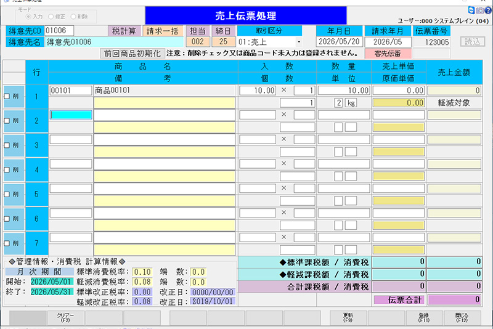Click the 担当 value 002
Viewport: 493px width, 329px height.
click(198, 42)
